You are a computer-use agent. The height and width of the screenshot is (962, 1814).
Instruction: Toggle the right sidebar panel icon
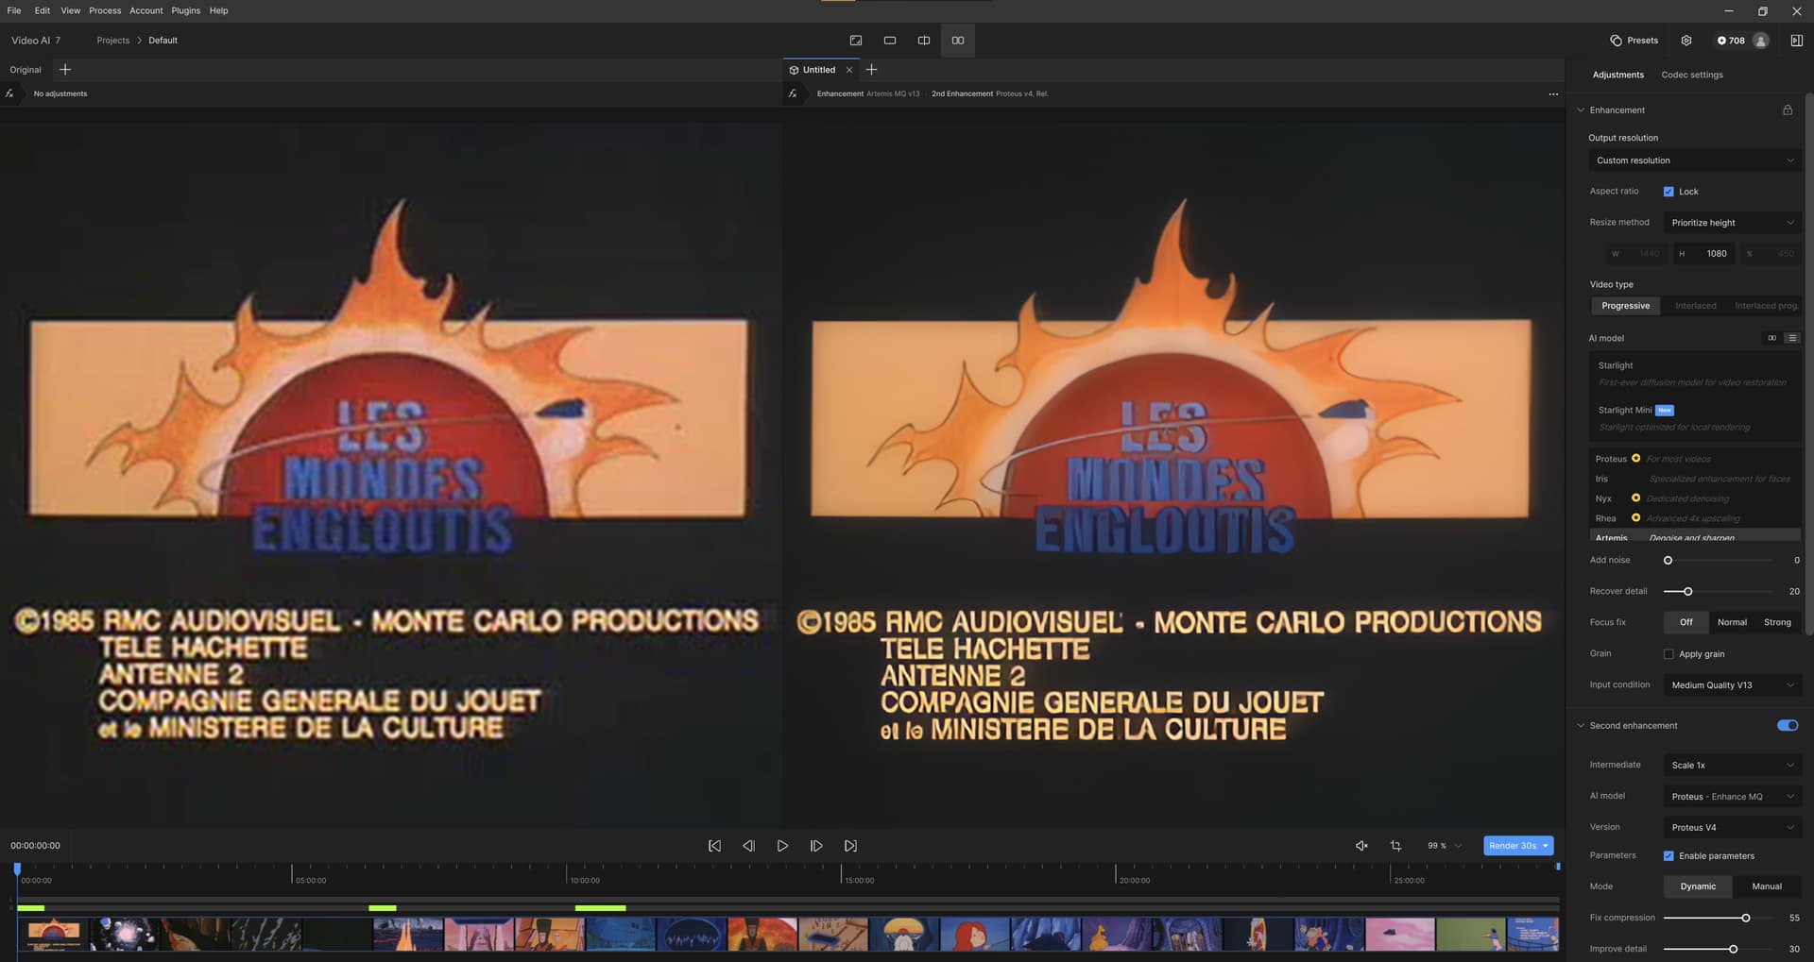tap(1796, 41)
